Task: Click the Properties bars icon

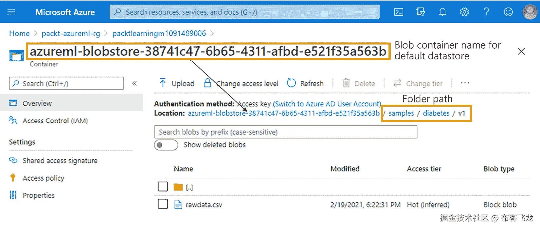Action: click(13, 195)
